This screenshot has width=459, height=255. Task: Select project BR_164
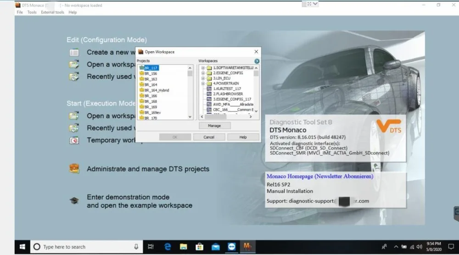point(151,84)
